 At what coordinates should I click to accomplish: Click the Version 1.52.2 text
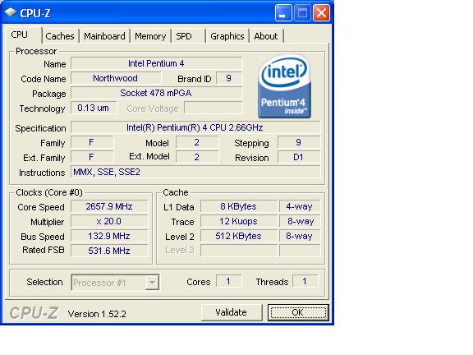[x=97, y=314]
